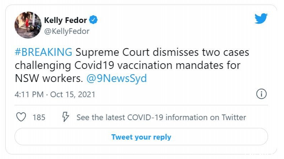Viewport: 284px width, 159px height.
Task: Click the Tweet your reply button
Action: 141,137
